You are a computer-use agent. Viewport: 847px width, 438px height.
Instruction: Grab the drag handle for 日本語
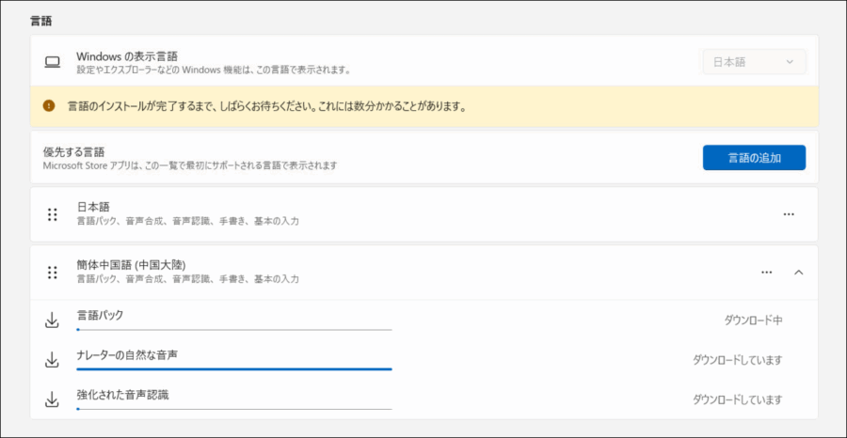coord(52,214)
